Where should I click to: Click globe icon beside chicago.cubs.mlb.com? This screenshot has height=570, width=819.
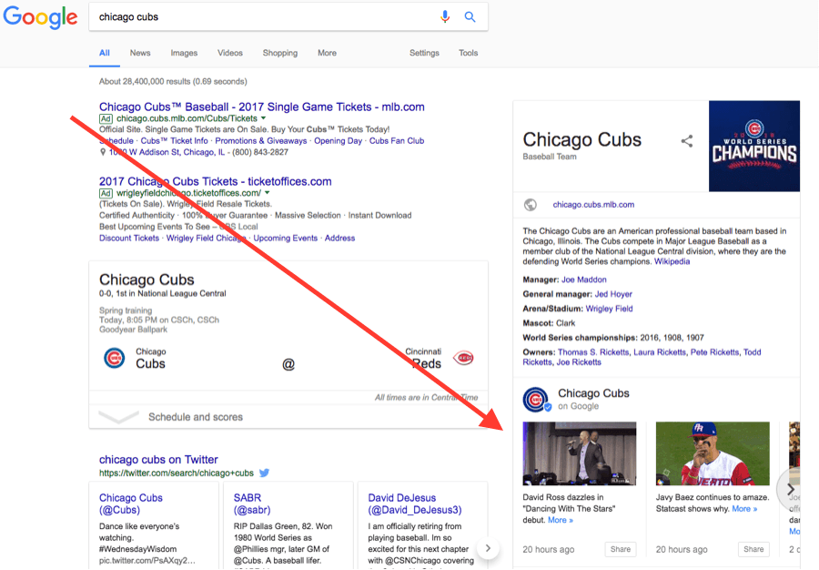[x=531, y=205]
